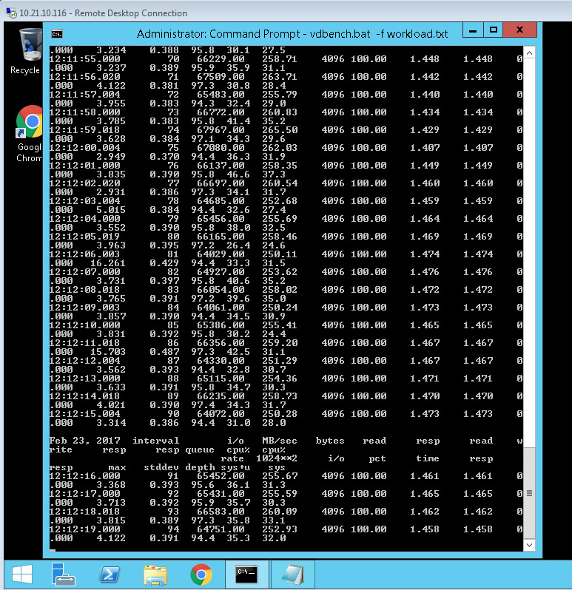Image resolution: width=572 pixels, height=590 pixels.
Task: Open Google Chrome from the taskbar
Action: tap(201, 574)
